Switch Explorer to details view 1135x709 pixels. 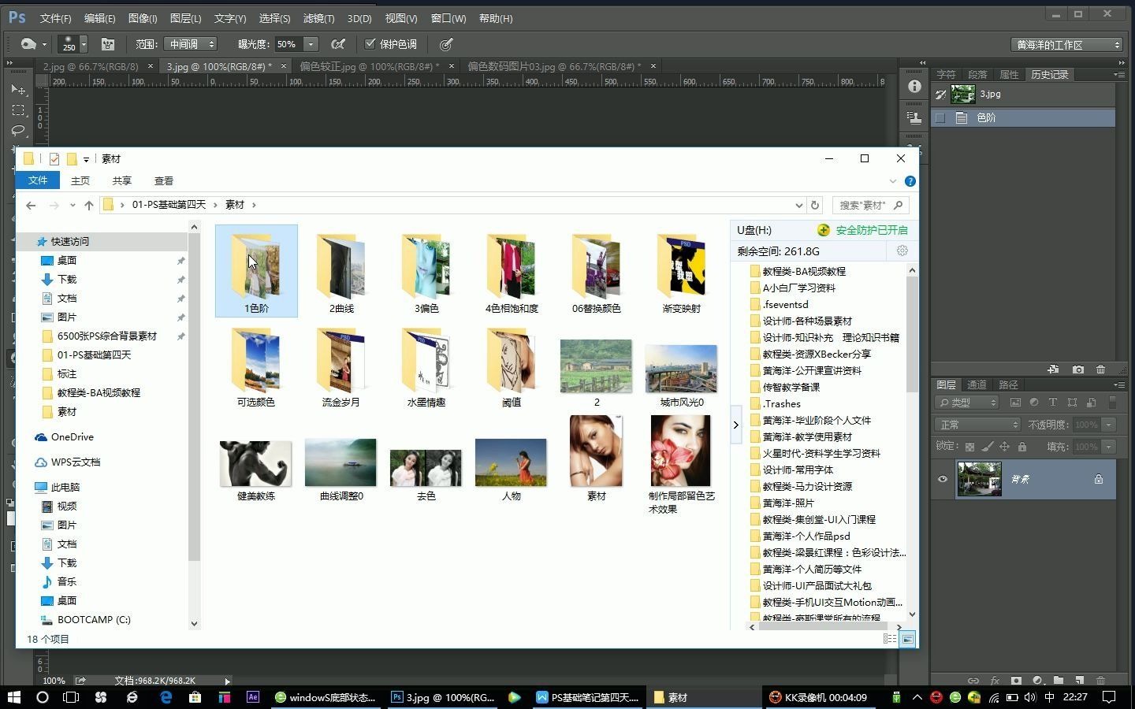coord(890,639)
